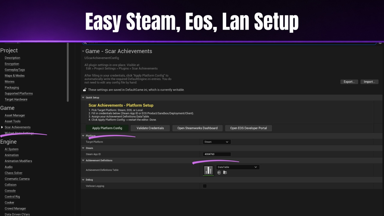Open the Target Hardware settings page
Image resolution: width=384 pixels, height=216 pixels.
click(16, 99)
